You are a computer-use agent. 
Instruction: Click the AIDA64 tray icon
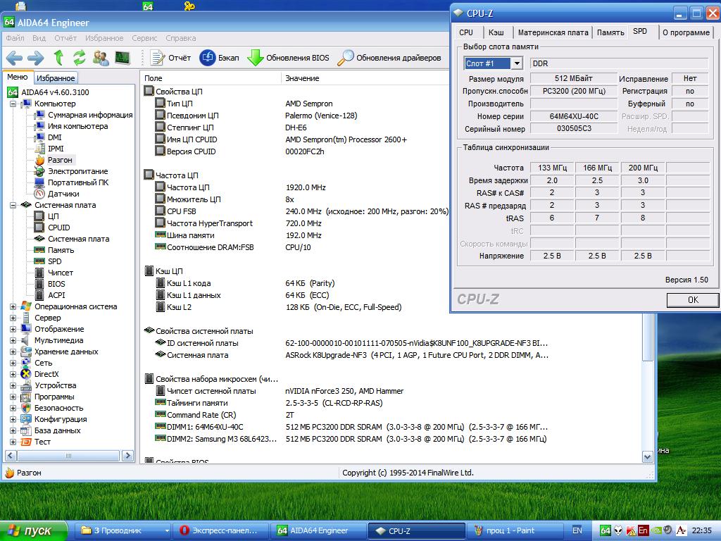coord(606,530)
